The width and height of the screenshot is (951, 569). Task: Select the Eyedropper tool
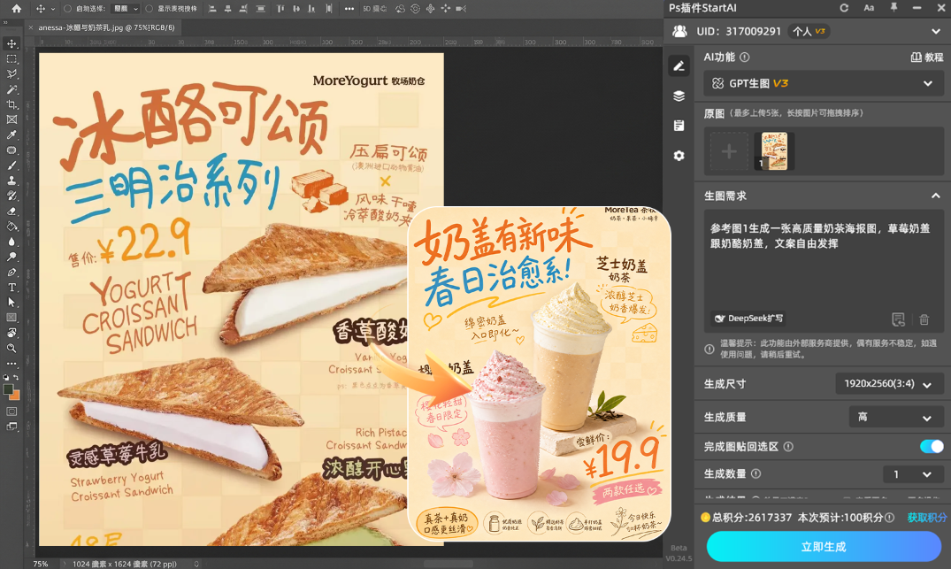[x=12, y=135]
